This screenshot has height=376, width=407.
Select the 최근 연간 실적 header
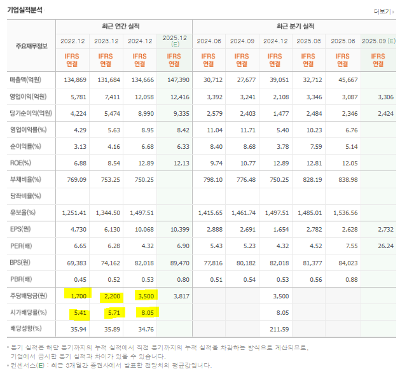(x=121, y=26)
